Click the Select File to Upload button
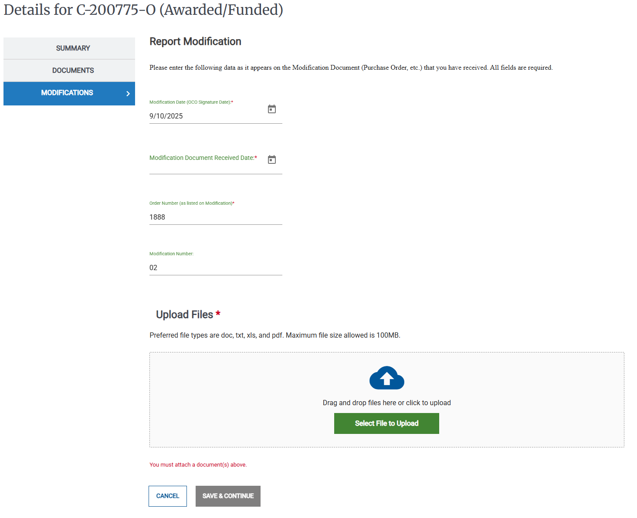Screen dimensions: 637x518 coord(386,423)
